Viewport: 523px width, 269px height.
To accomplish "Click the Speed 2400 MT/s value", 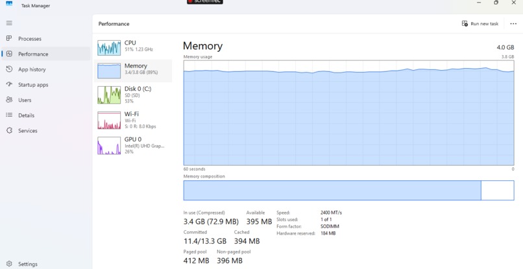I will pyautogui.click(x=331, y=213).
